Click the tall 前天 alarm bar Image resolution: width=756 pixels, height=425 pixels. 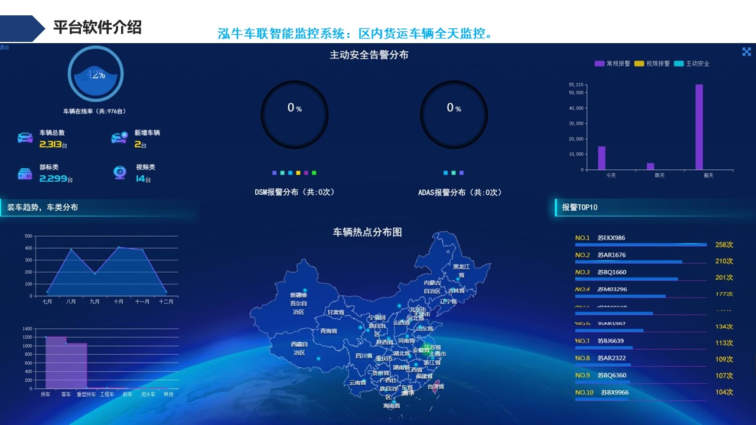[x=699, y=127]
